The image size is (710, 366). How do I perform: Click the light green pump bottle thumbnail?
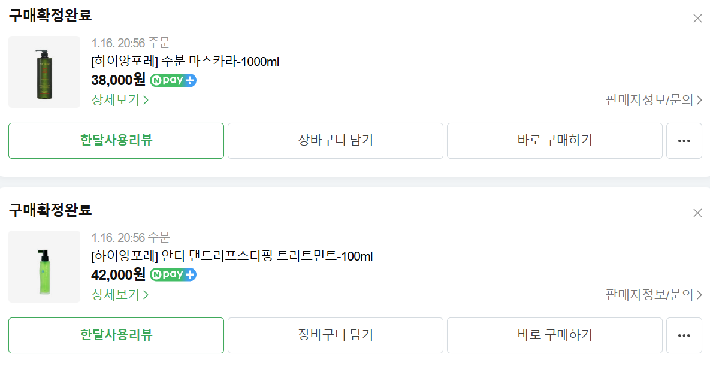click(44, 267)
